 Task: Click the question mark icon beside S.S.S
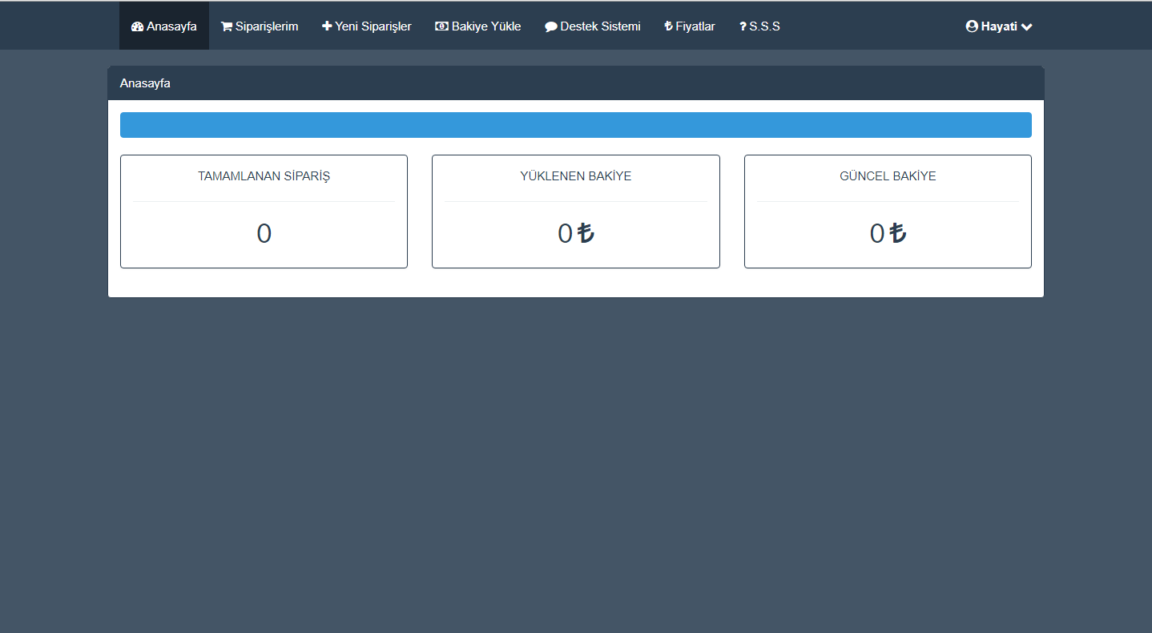coord(743,26)
